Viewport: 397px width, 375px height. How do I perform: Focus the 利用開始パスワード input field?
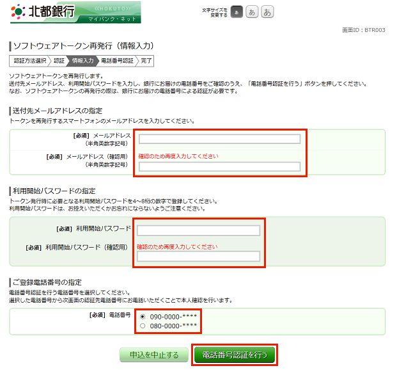(x=198, y=231)
